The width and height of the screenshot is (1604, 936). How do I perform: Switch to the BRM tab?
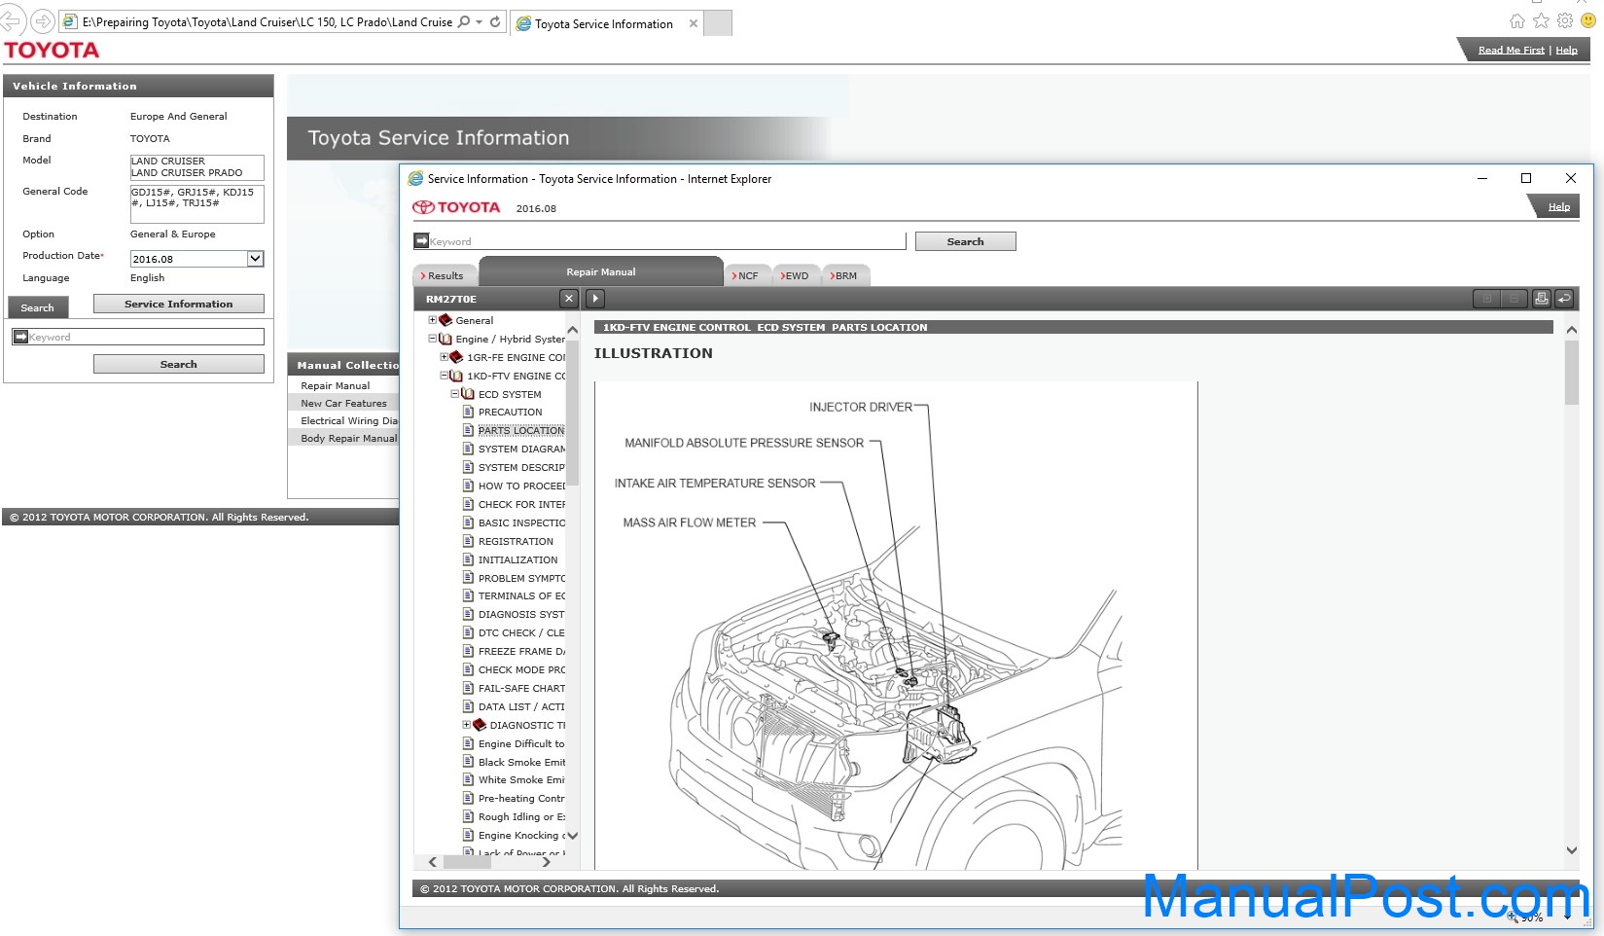[x=846, y=275]
